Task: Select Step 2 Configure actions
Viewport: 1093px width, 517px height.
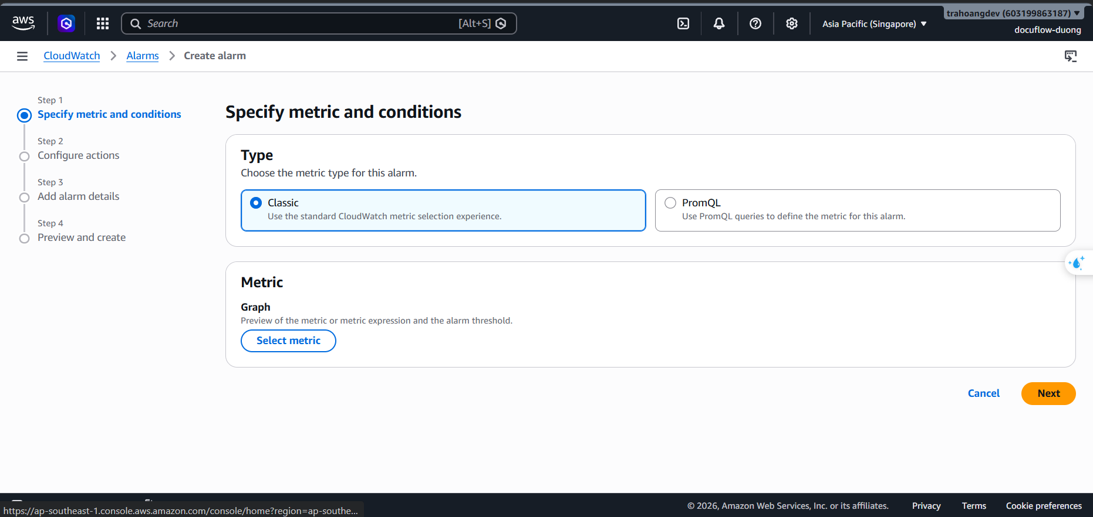Action: click(x=79, y=155)
